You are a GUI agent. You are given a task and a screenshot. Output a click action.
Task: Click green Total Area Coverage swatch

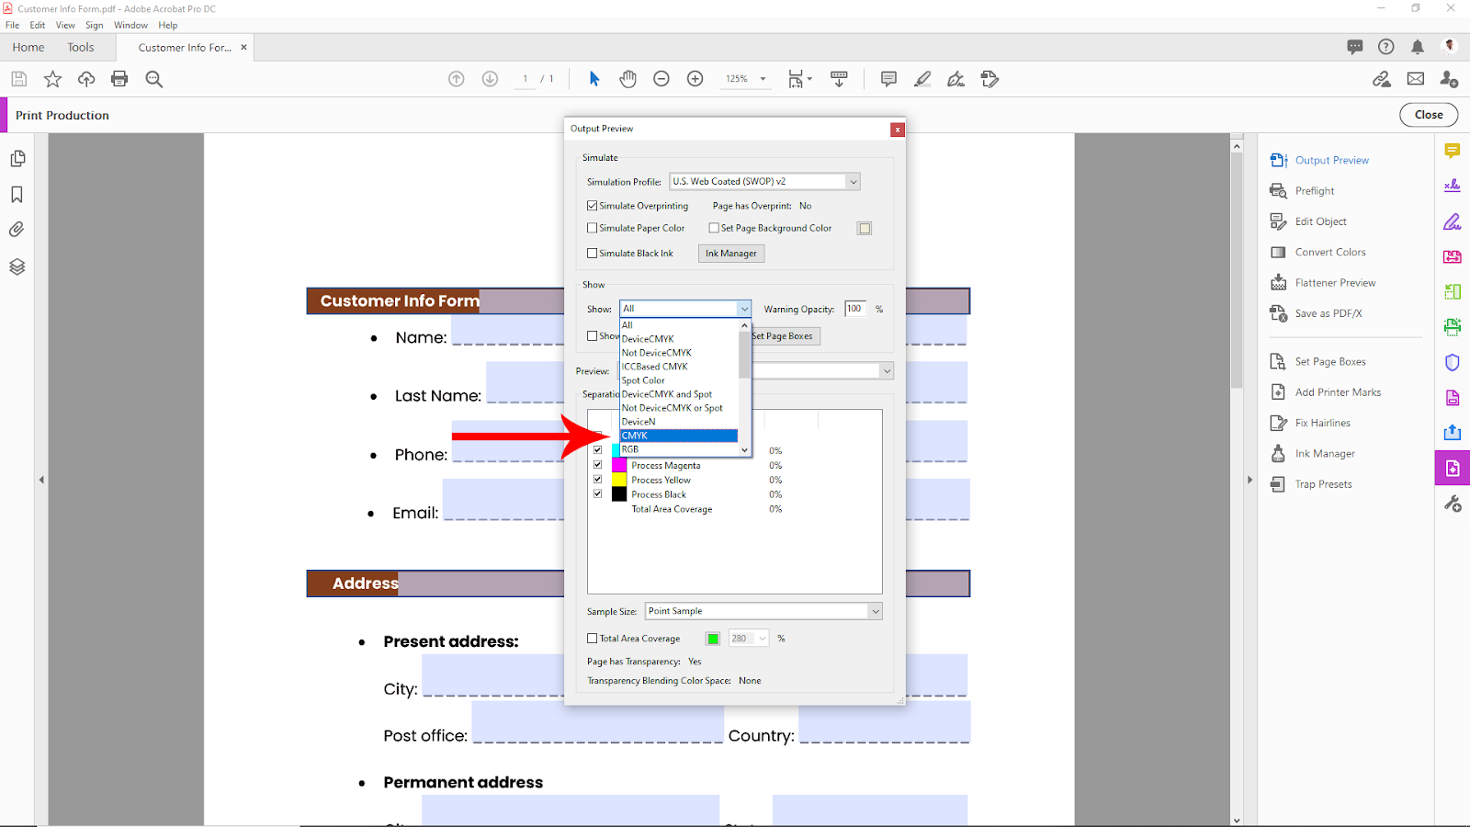(713, 639)
